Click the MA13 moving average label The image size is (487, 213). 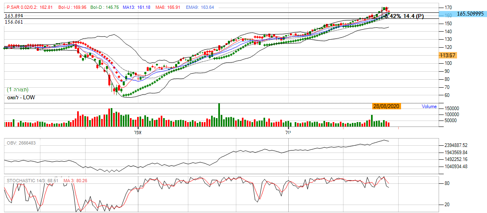[136, 7]
